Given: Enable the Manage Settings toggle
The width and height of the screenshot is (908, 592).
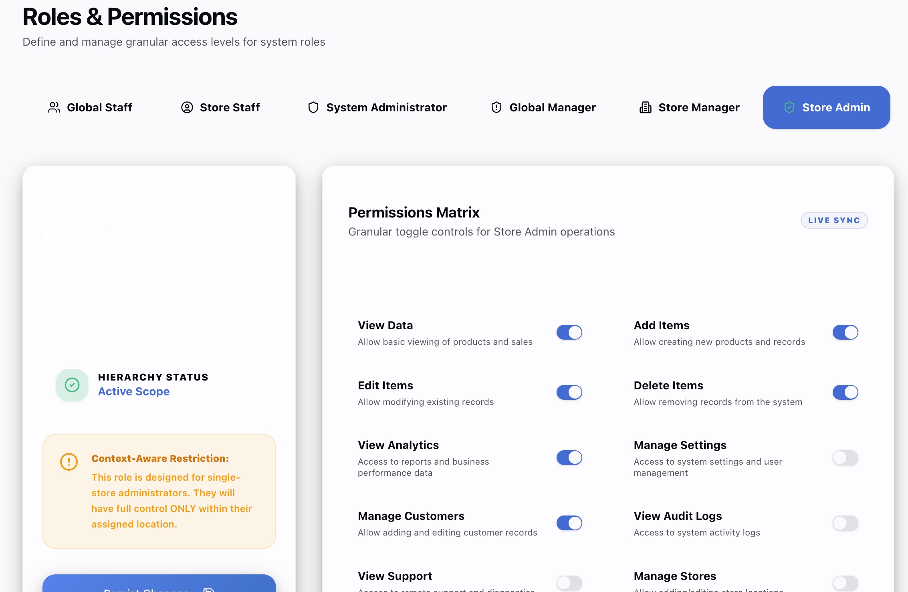Looking at the screenshot, I should tap(845, 457).
